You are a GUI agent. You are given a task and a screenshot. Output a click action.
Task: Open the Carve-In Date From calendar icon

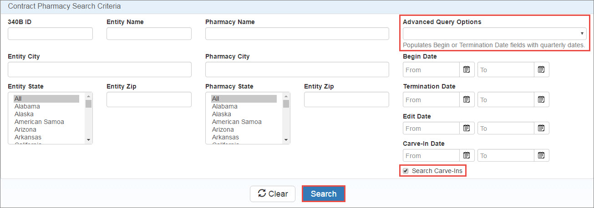(x=467, y=155)
